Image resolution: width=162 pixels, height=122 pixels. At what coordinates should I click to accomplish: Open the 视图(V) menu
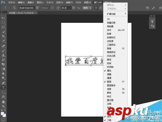click(87, 2)
